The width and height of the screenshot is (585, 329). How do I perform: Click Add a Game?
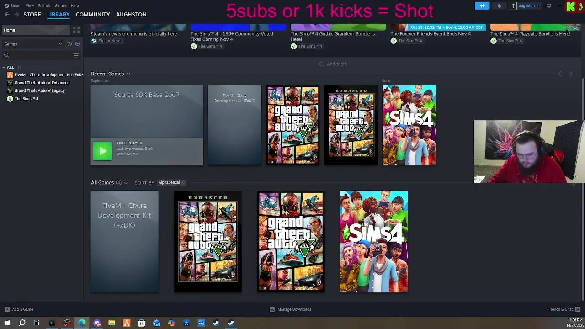tap(19, 309)
